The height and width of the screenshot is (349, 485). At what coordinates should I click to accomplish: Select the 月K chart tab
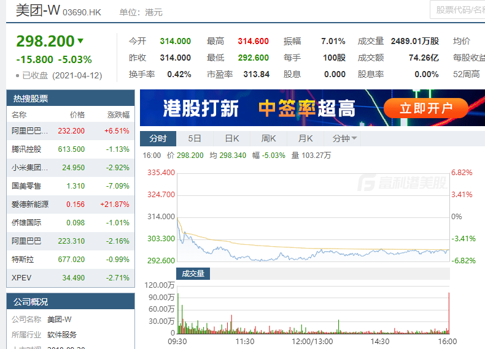pos(305,138)
